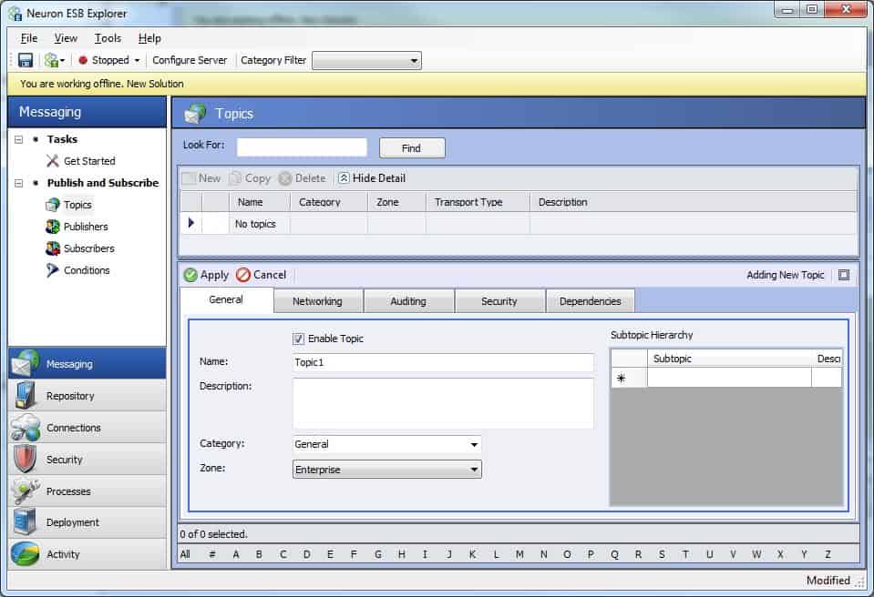Collapse the Publish and Subscribe node
Screen dimensions: 874x597
18,183
